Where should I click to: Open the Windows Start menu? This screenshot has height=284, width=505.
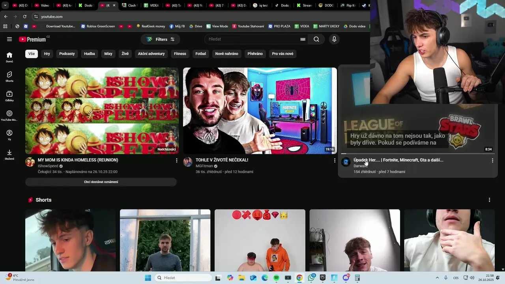(x=148, y=278)
